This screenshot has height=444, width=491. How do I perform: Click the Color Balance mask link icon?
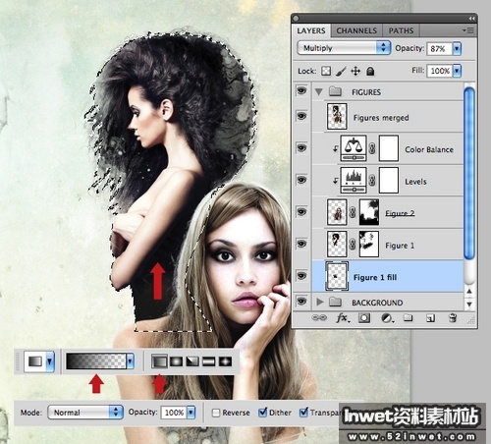pyautogui.click(x=372, y=148)
